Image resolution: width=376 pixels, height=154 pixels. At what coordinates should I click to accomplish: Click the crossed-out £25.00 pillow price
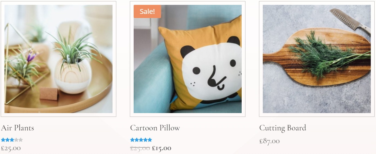point(140,148)
